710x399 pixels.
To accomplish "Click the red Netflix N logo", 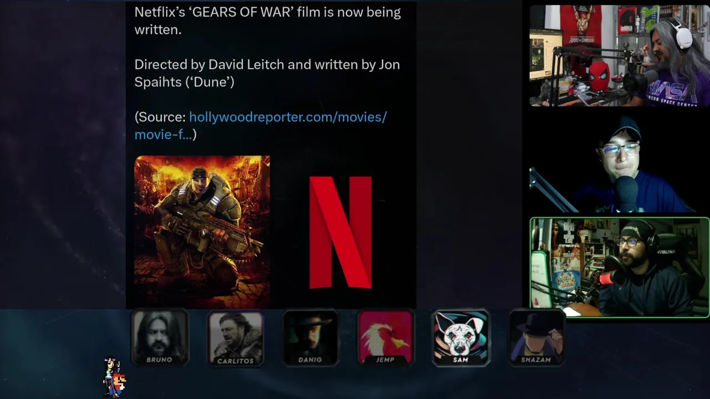I will click(x=340, y=232).
